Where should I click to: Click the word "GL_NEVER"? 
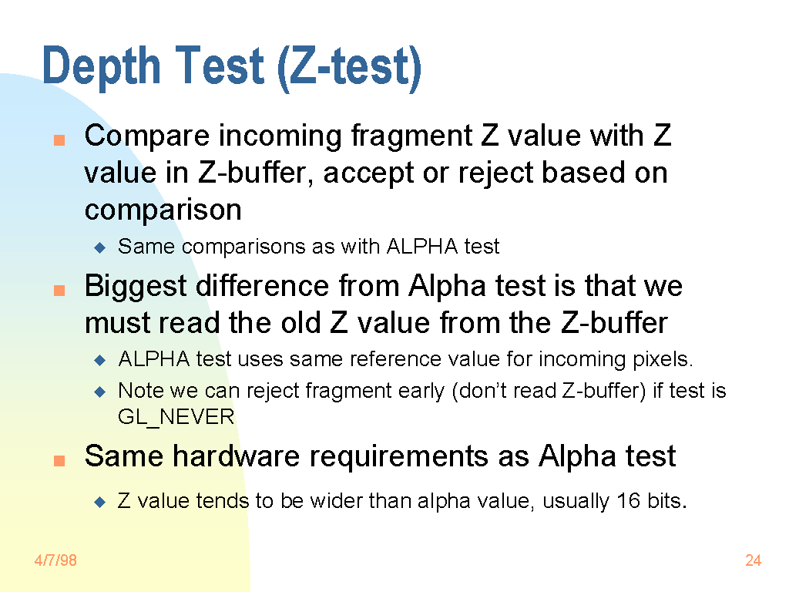click(176, 417)
